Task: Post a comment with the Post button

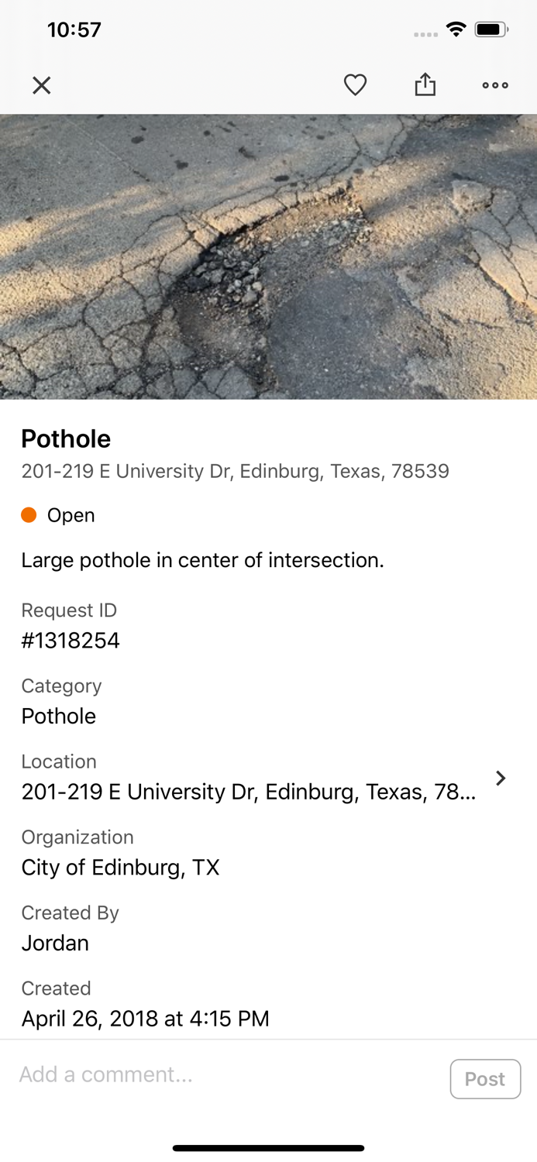Action: pos(485,1078)
